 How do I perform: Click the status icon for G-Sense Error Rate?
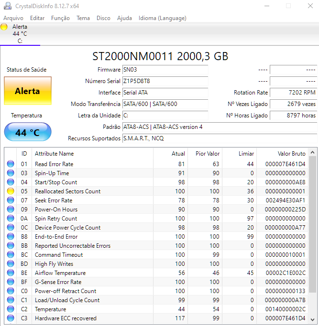click(x=11, y=282)
